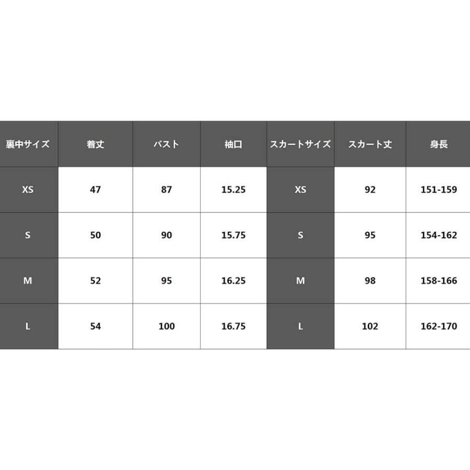
Task: Select the height range 158-166 cell
Action: pos(439,281)
